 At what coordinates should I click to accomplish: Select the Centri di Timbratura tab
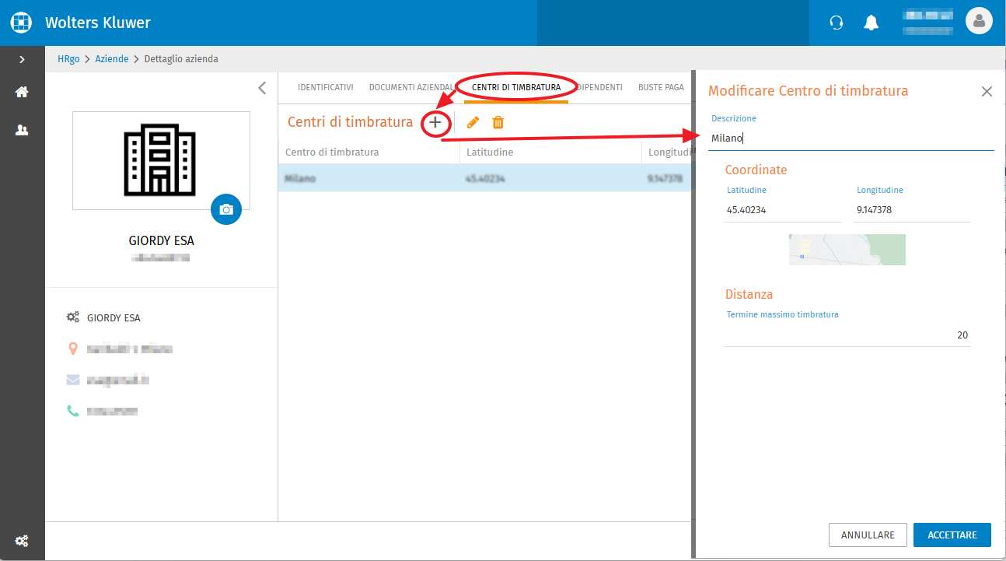516,87
